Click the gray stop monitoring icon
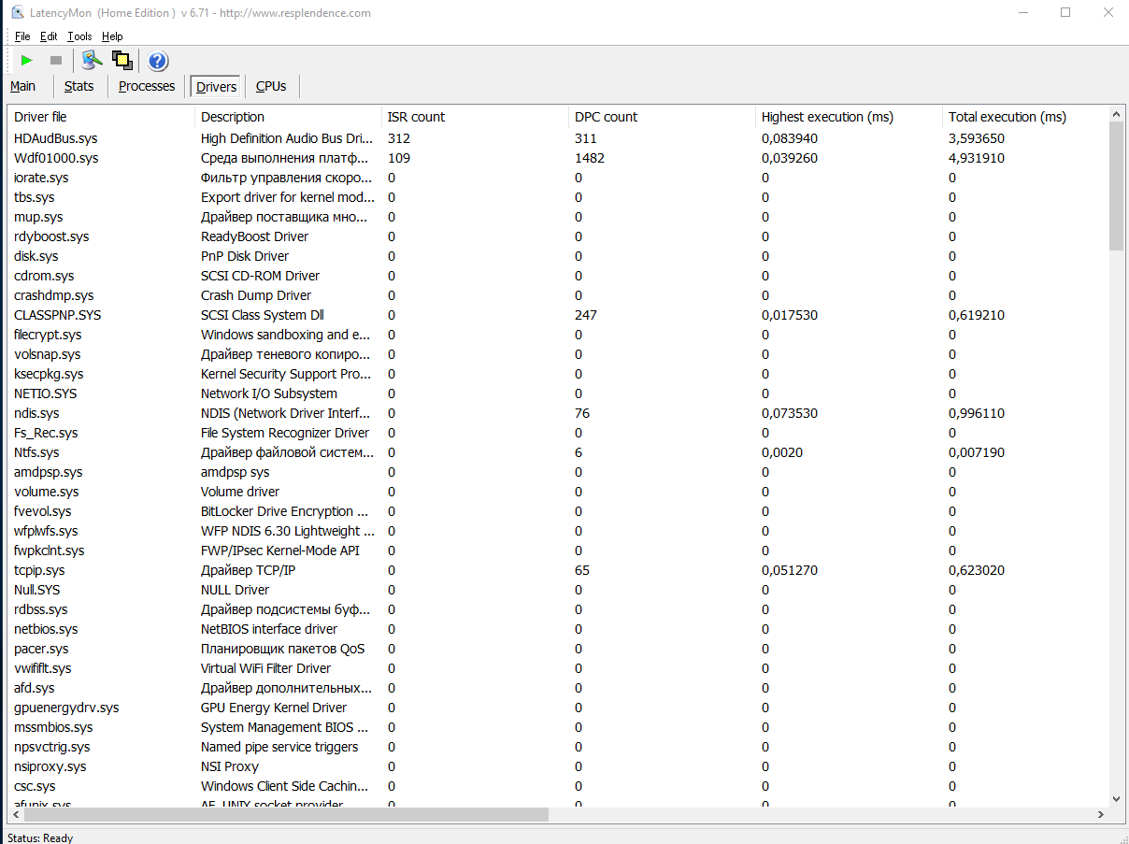The width and height of the screenshot is (1129, 844). 56,61
